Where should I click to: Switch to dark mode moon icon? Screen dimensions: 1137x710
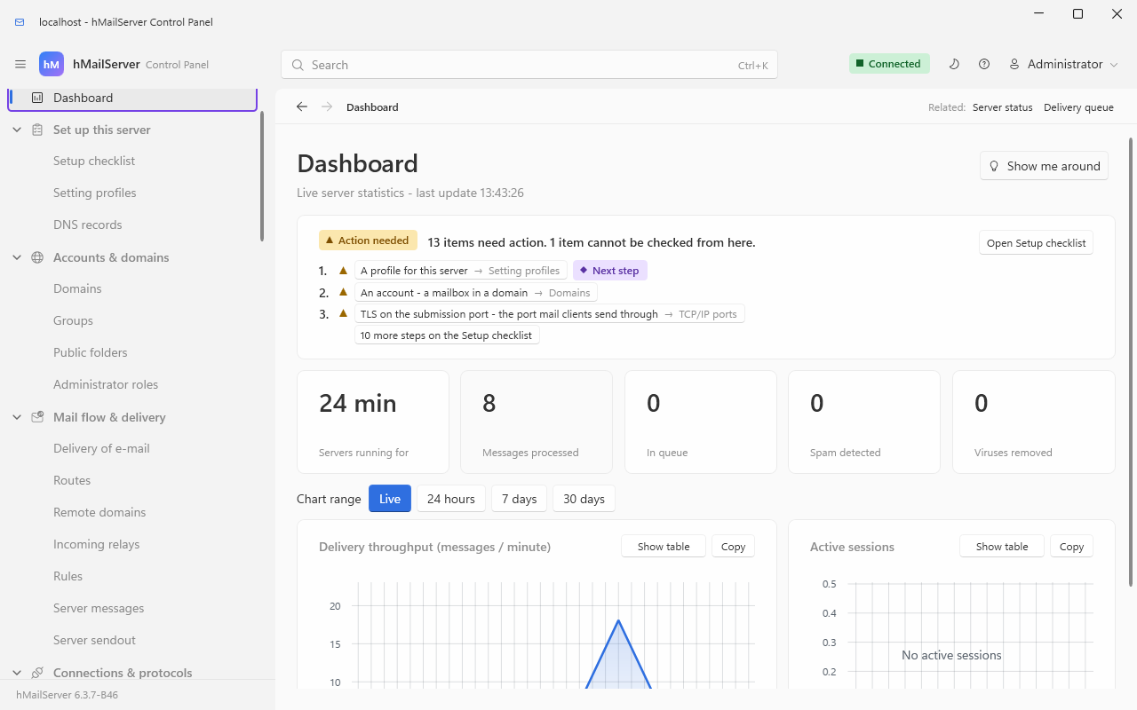(x=954, y=64)
